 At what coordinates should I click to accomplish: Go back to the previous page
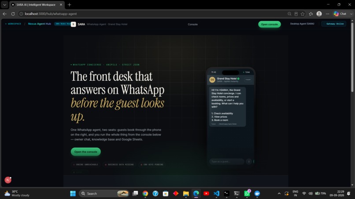(4, 14)
